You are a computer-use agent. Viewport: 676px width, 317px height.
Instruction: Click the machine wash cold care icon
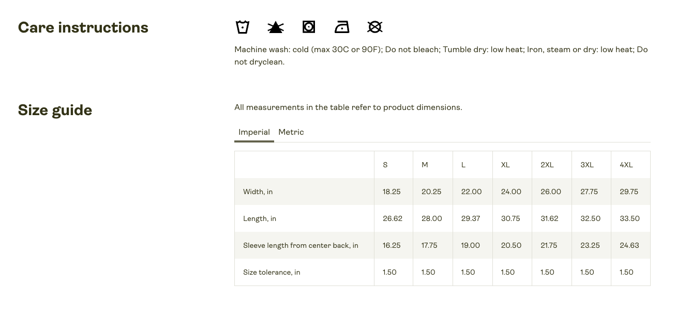pos(243,27)
